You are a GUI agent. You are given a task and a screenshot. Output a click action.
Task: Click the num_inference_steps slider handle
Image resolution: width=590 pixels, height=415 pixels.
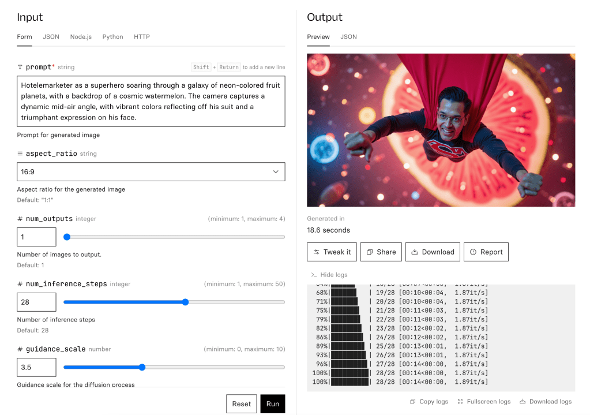point(185,302)
